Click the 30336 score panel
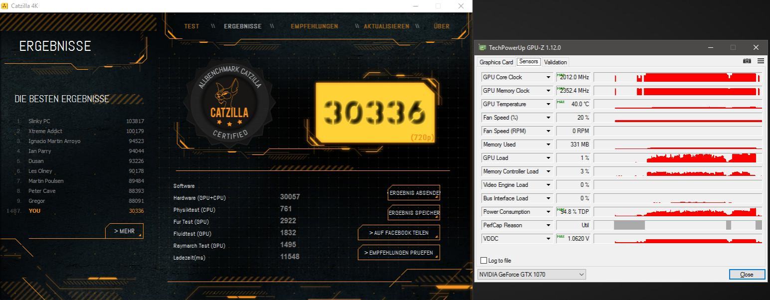Image resolution: width=770 pixels, height=300 pixels. tap(375, 113)
